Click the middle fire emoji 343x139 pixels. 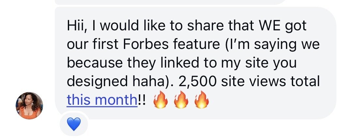(x=181, y=101)
